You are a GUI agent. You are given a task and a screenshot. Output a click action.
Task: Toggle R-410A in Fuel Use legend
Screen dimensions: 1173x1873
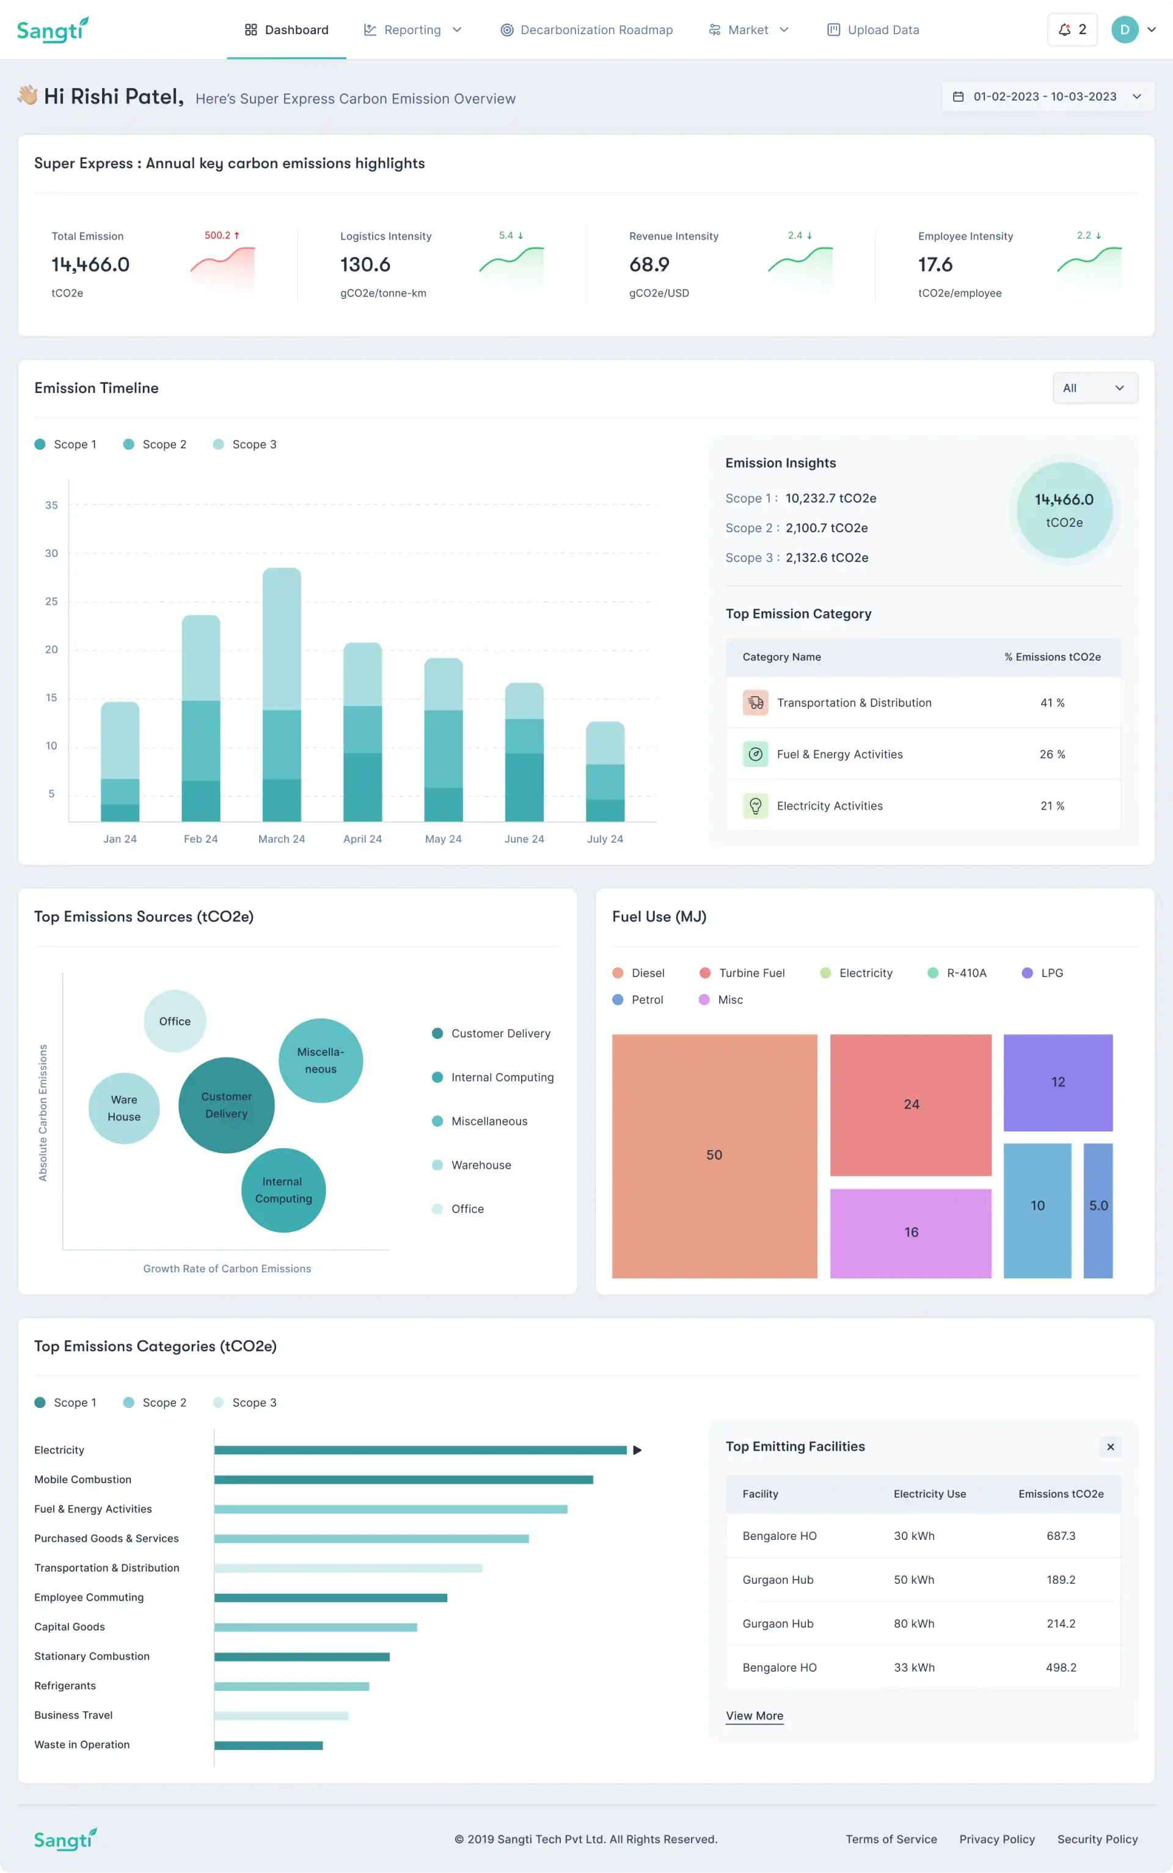tap(957, 973)
